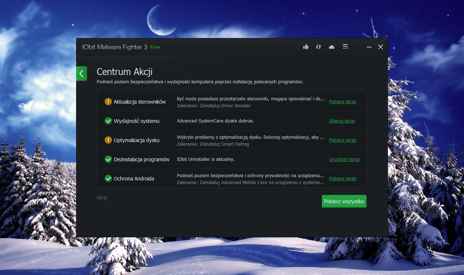Click 'IObit Uninstaller is aktualny.' text
464x275 pixels.
tap(206, 159)
